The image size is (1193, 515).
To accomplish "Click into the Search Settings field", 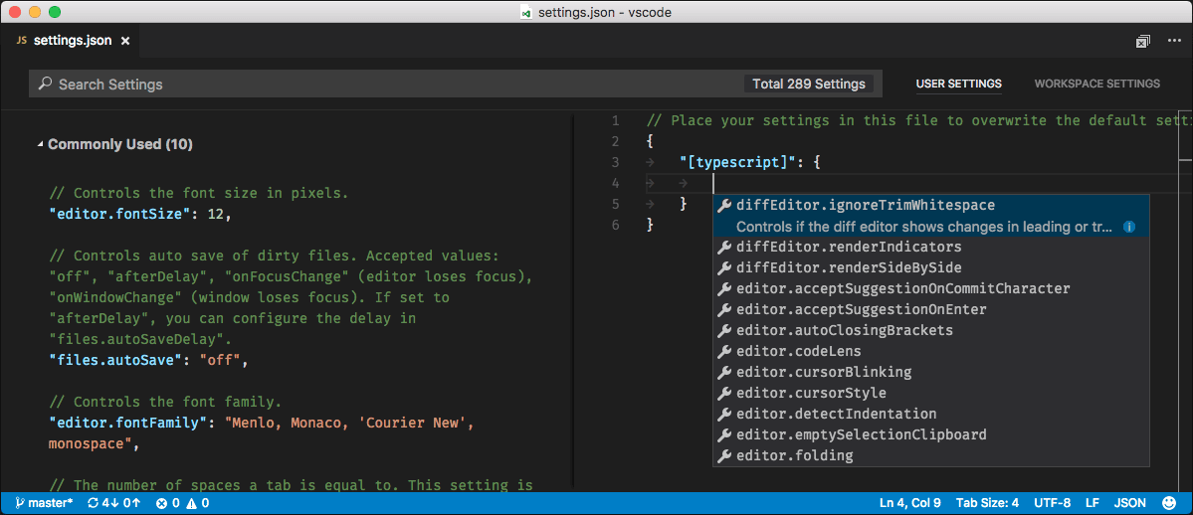I will (x=398, y=85).
